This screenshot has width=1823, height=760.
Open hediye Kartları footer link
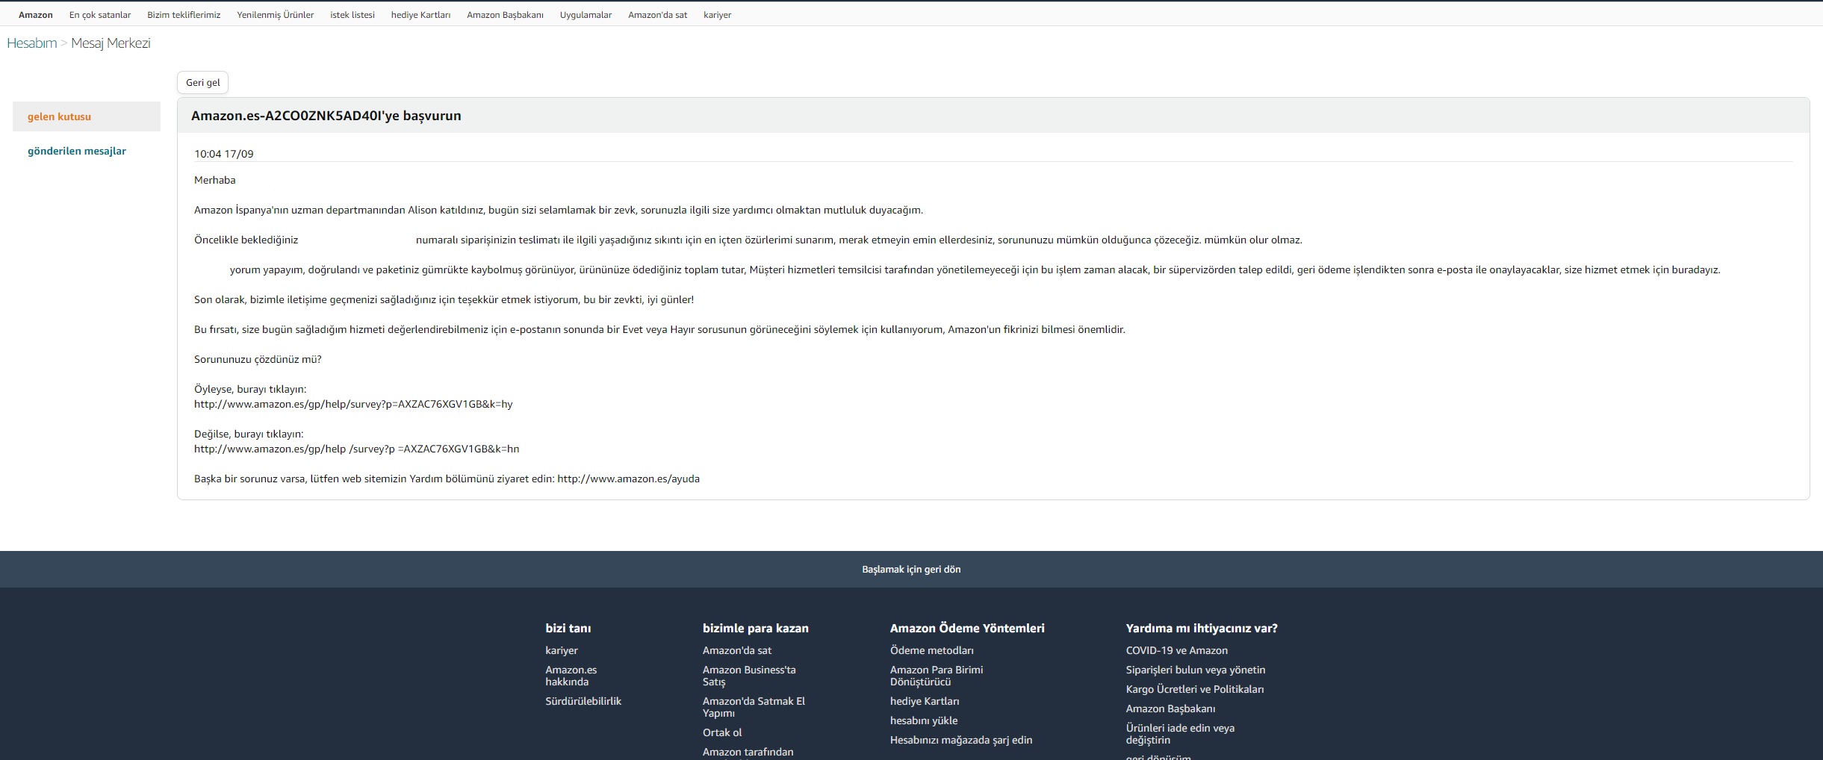coord(925,701)
